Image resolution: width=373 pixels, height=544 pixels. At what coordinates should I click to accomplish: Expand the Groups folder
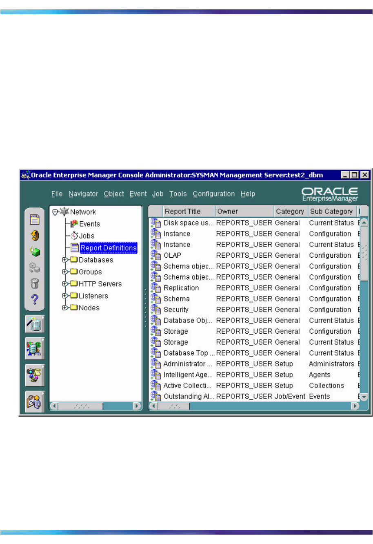click(x=65, y=272)
